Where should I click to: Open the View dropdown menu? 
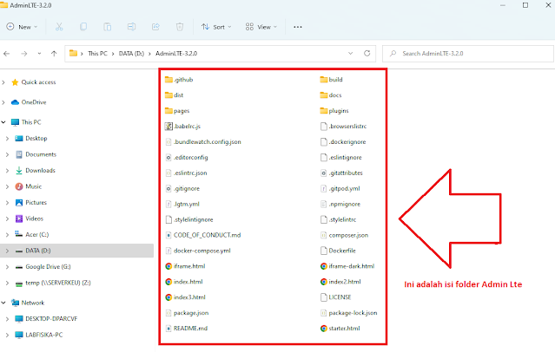pyautogui.click(x=261, y=27)
